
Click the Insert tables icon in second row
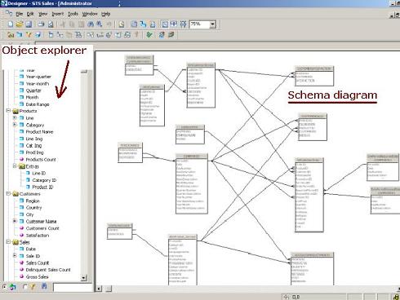point(51,35)
